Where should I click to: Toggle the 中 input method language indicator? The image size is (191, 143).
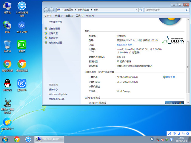click(x=174, y=134)
